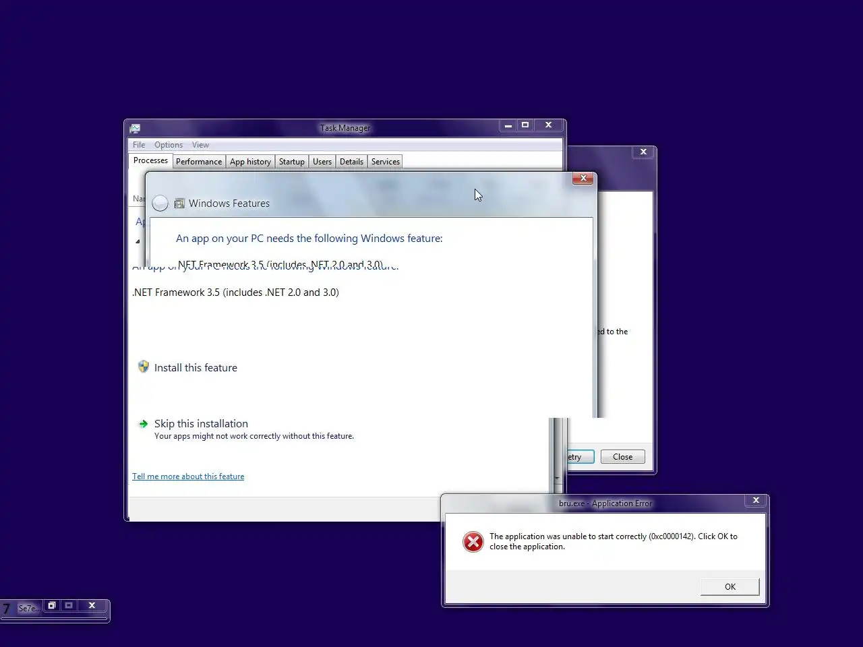Image resolution: width=863 pixels, height=647 pixels.
Task: Minimize the Task Manager window
Action: coord(508,125)
